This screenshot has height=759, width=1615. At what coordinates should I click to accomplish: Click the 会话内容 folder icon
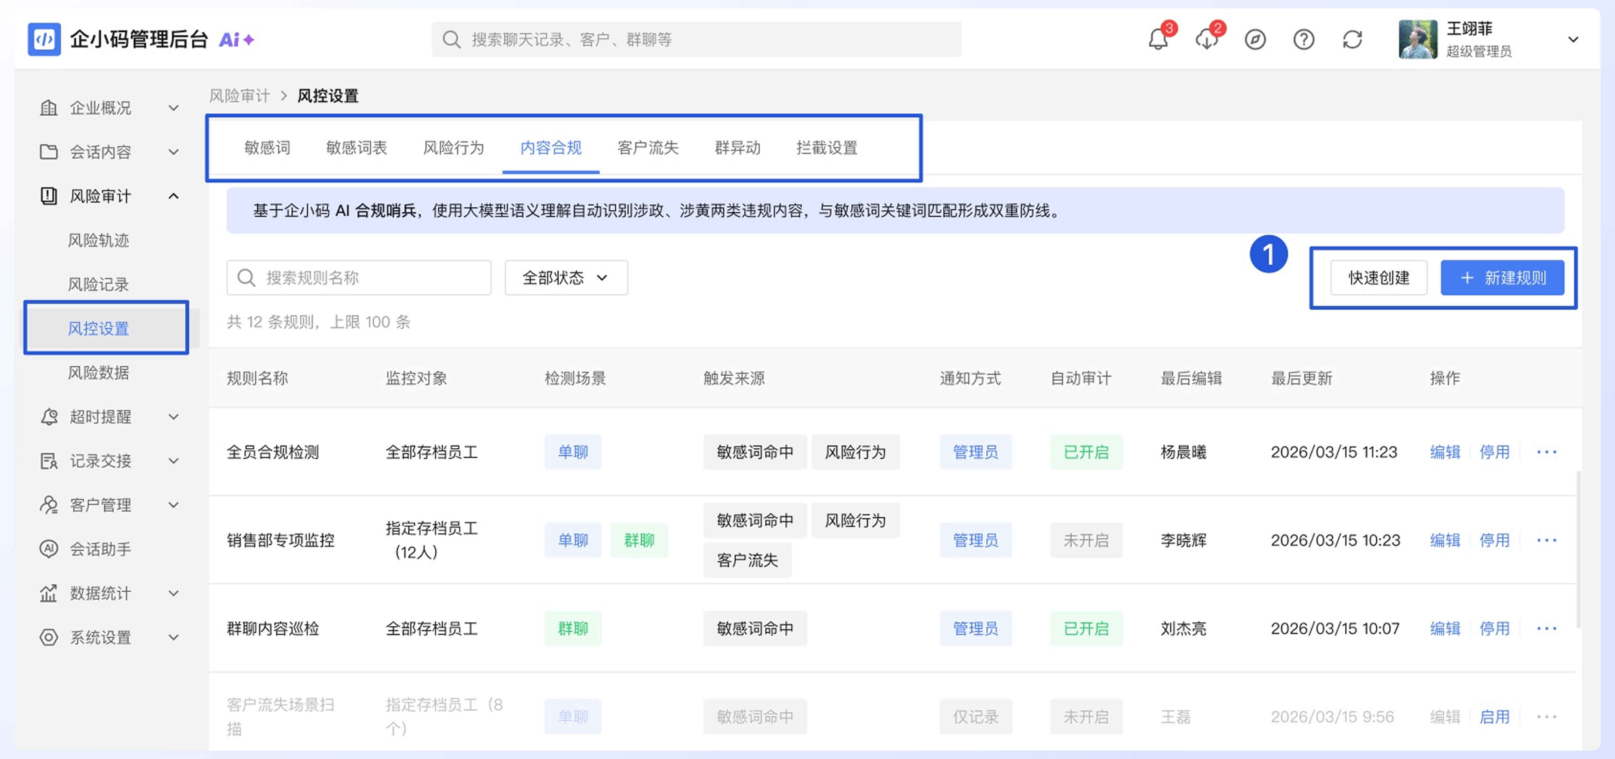coord(48,152)
